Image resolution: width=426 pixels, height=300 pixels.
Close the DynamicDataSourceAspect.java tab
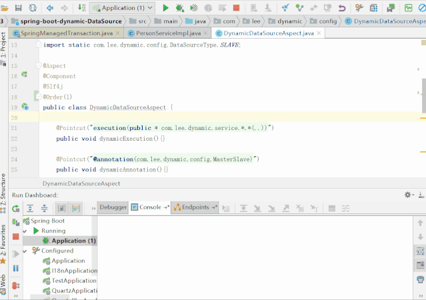(319, 33)
